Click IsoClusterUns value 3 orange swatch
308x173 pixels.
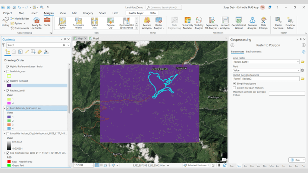pyautogui.click(x=9, y=125)
